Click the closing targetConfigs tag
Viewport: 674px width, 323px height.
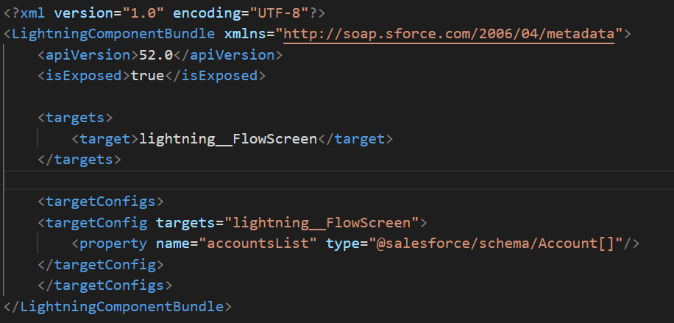coord(105,285)
